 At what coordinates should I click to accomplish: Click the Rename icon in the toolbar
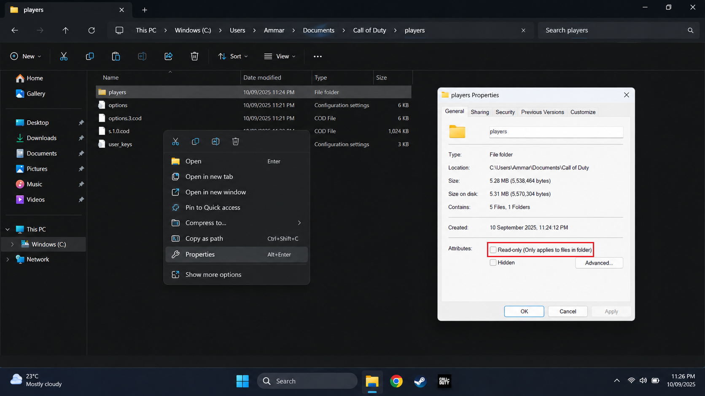tap(142, 56)
